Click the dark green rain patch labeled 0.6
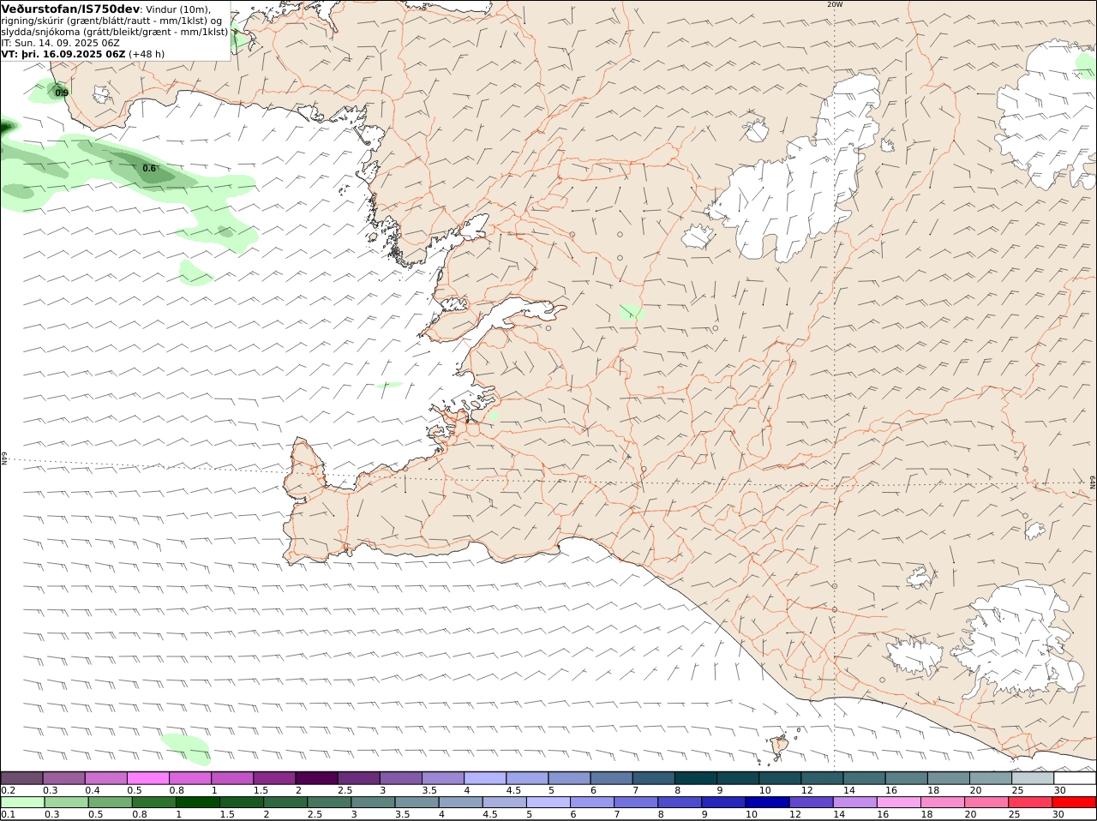1097x821 pixels. coord(141,169)
